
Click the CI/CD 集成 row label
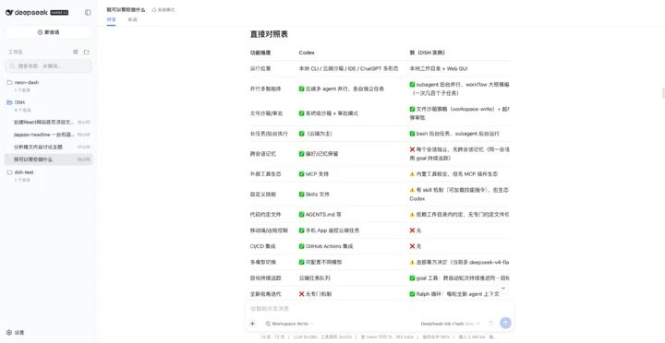point(263,246)
